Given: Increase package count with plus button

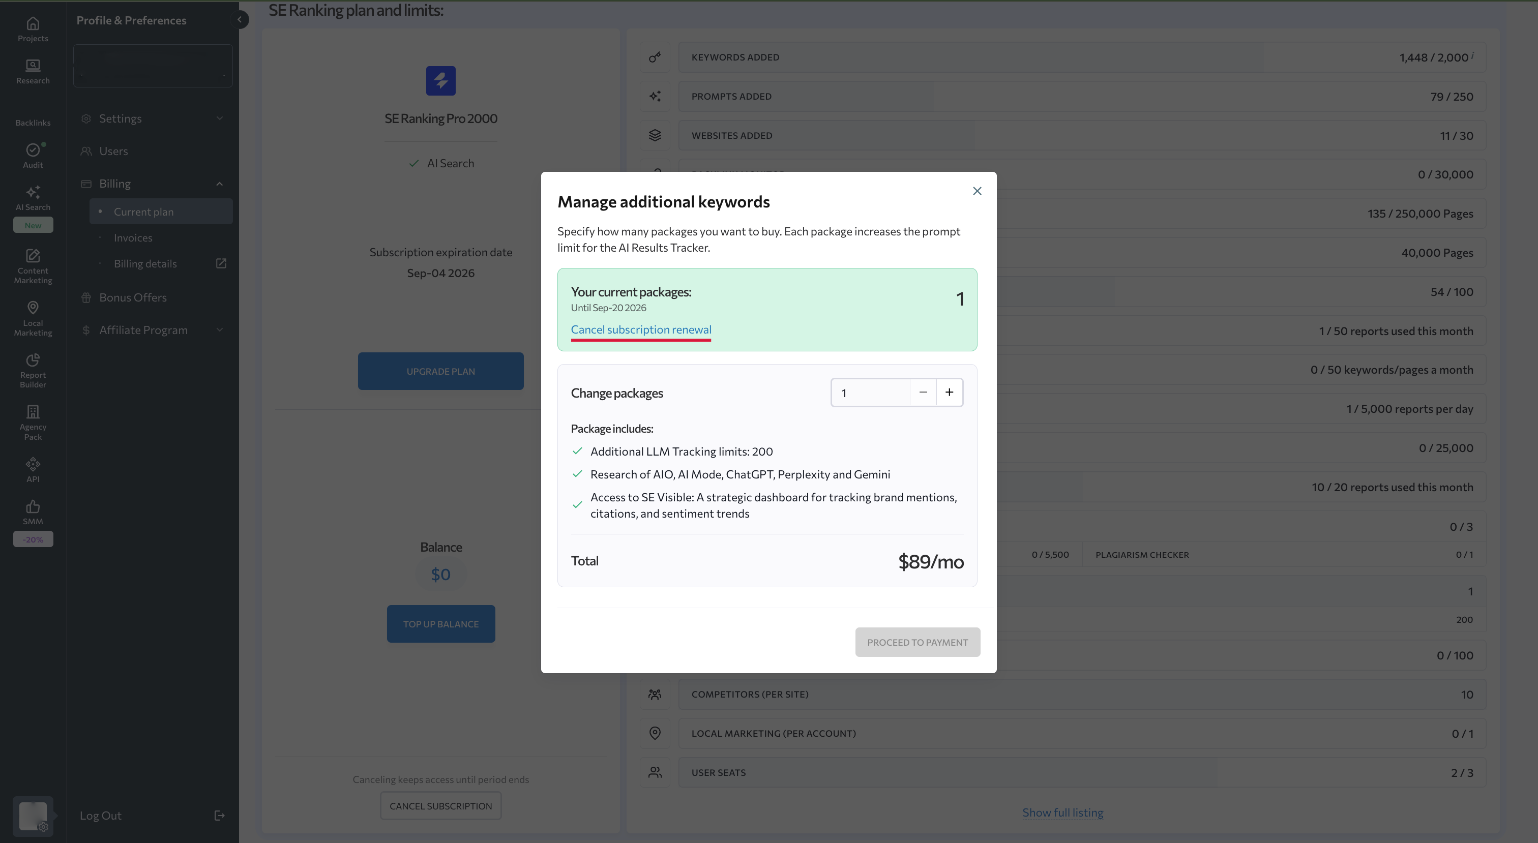Looking at the screenshot, I should tap(950, 392).
